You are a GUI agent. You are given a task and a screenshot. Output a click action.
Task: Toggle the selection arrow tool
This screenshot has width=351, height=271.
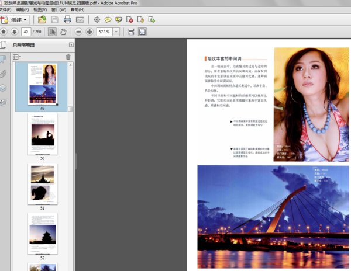(x=51, y=32)
